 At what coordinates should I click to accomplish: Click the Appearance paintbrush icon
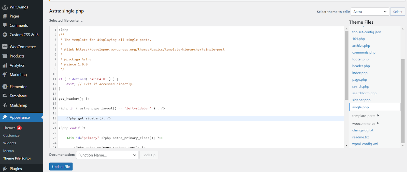(x=5, y=117)
